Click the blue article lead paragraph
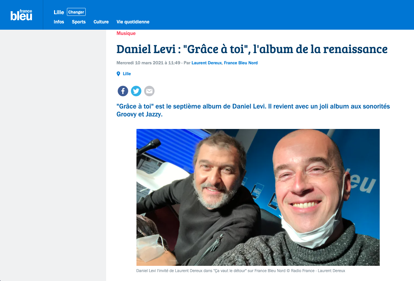 [253, 111]
